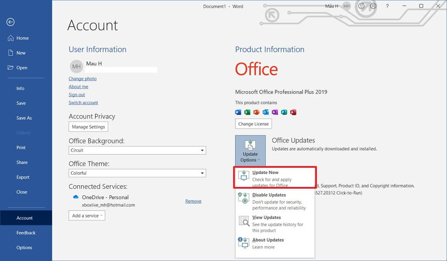This screenshot has width=447, height=261.
Task: Click the Change photo link
Action: coord(83,78)
